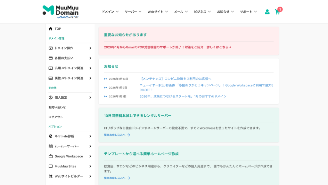The height and width of the screenshot is (185, 328).
Task: Expand the ドメイン dropdown in top navigation
Action: point(110,12)
